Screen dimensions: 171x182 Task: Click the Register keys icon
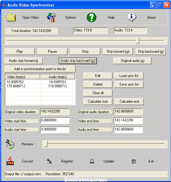[50, 161]
